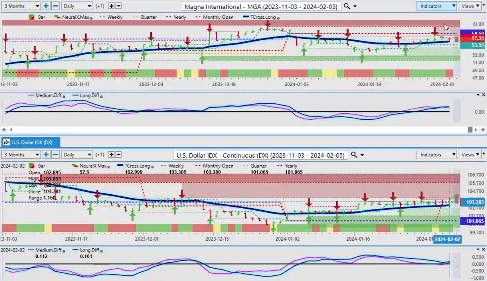Click the blue minus zoom-out button on DX chart

click(55, 154)
